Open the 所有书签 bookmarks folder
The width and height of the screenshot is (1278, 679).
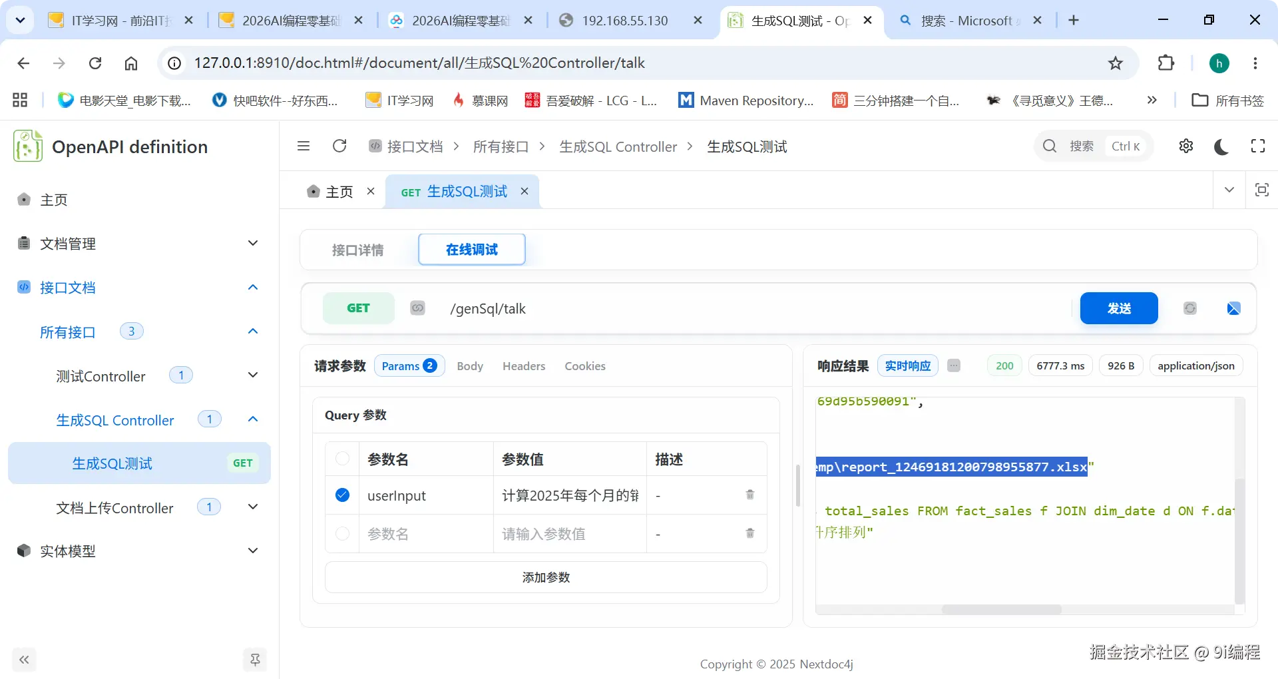tap(1227, 100)
